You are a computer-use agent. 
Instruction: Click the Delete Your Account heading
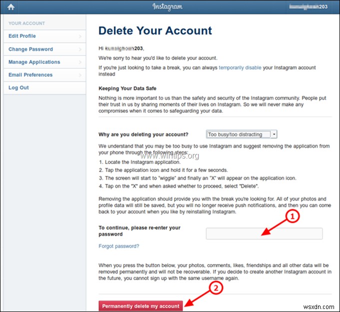coord(155,30)
